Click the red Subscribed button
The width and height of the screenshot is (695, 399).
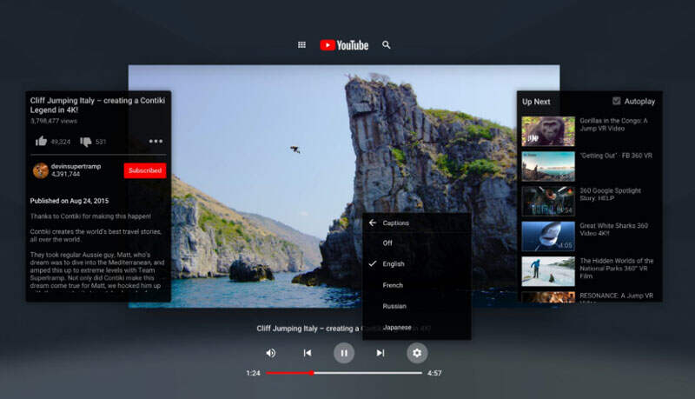[144, 170]
